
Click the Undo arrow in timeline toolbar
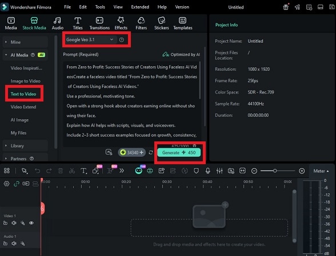click(x=38, y=170)
